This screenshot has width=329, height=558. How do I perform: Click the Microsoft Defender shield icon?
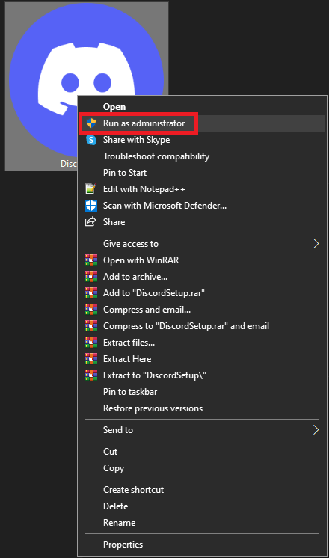pyautogui.click(x=91, y=206)
